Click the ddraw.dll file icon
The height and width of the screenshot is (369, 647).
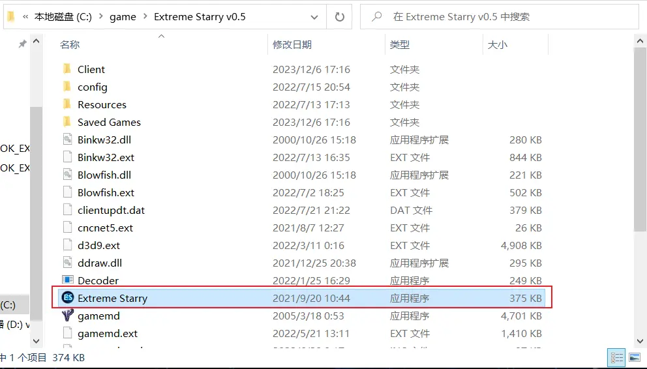pyautogui.click(x=67, y=263)
